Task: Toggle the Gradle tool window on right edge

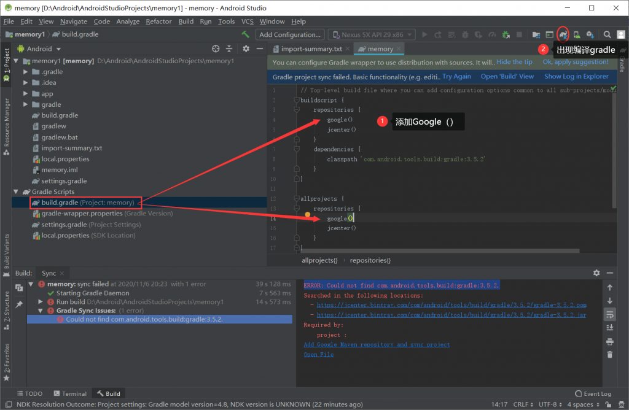Action: (x=623, y=60)
